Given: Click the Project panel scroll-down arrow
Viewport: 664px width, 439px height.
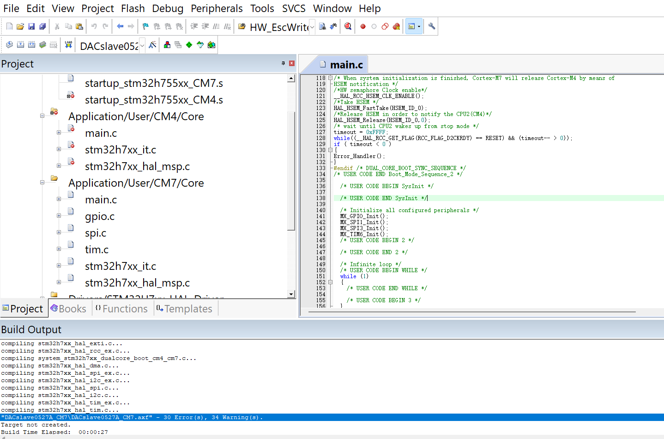Looking at the screenshot, I should 291,294.
